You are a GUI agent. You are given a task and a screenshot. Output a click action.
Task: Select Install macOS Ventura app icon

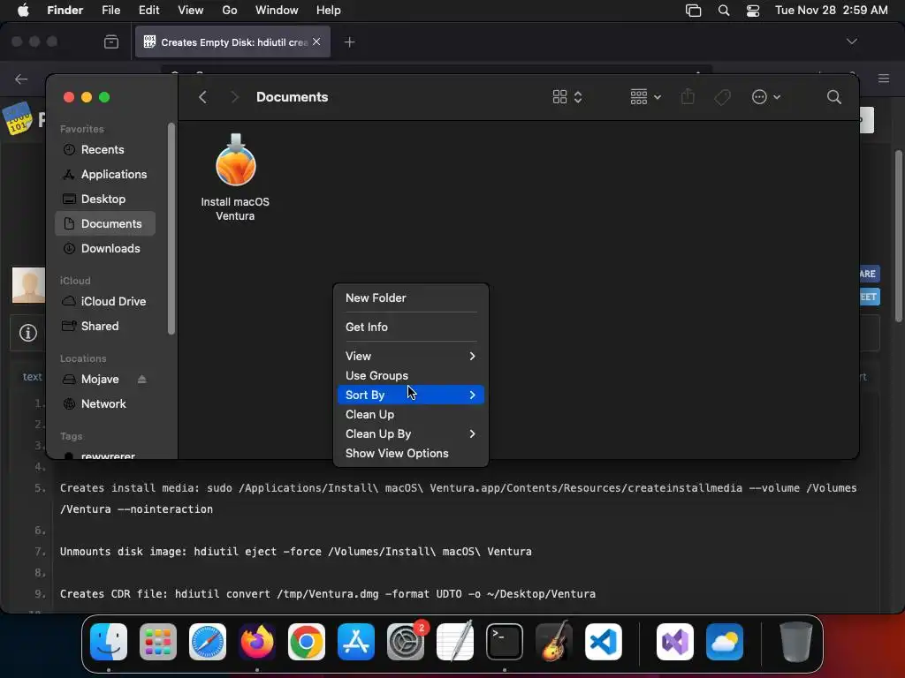(235, 161)
